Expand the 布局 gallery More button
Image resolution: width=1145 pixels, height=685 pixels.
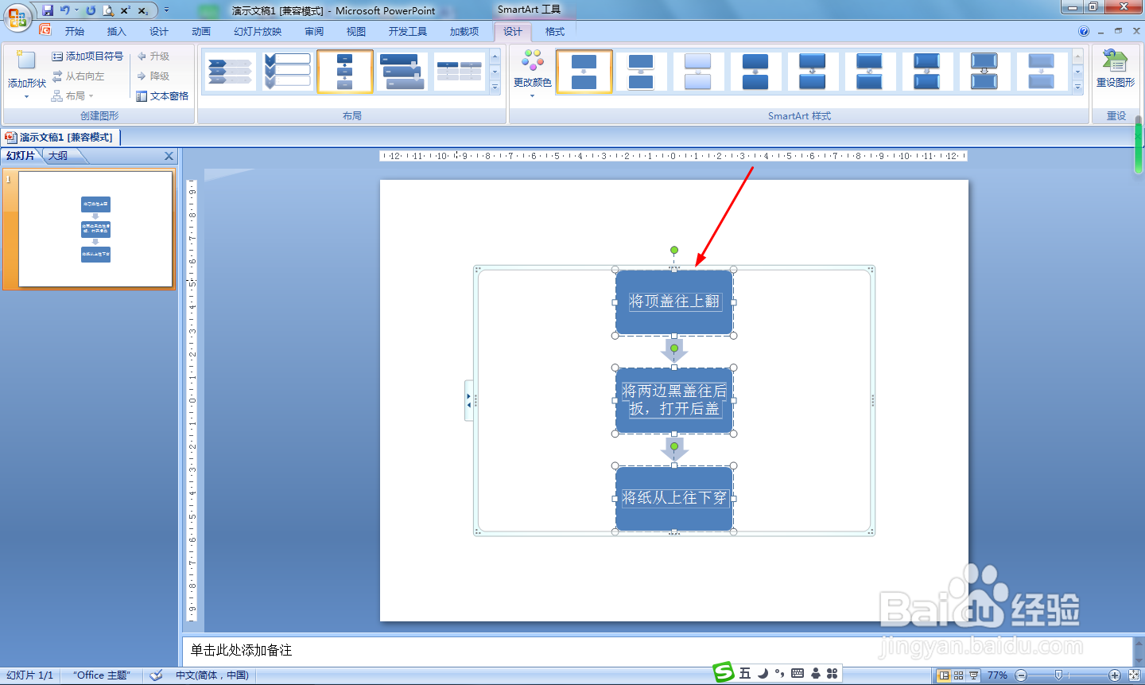tap(495, 88)
